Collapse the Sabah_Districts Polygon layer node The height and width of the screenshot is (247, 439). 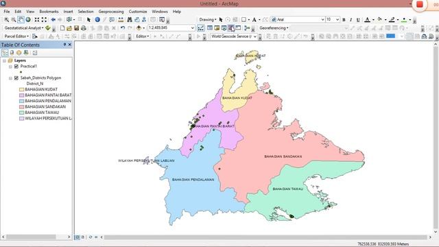pos(10,78)
